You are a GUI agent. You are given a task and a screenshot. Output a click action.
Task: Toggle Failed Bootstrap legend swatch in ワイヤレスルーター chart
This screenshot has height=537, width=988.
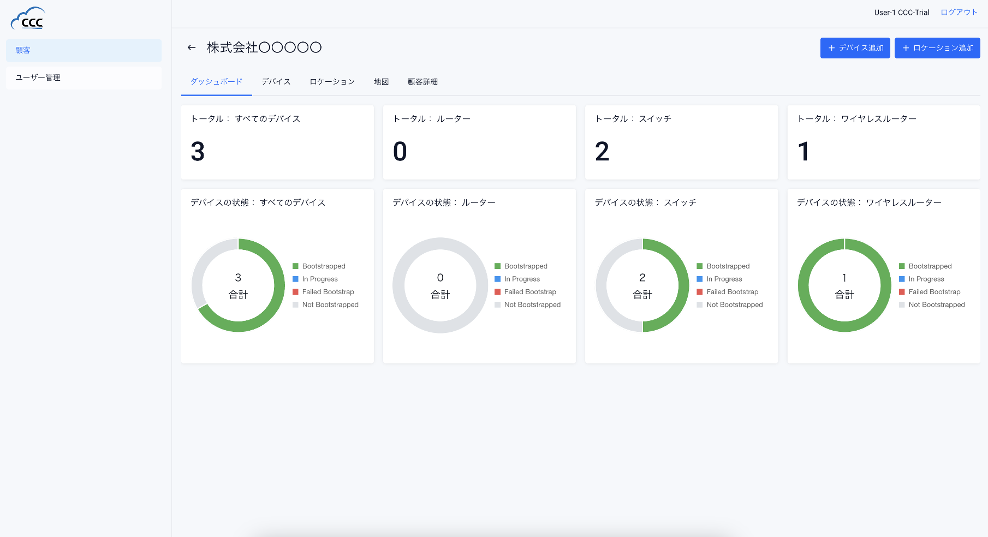(902, 292)
